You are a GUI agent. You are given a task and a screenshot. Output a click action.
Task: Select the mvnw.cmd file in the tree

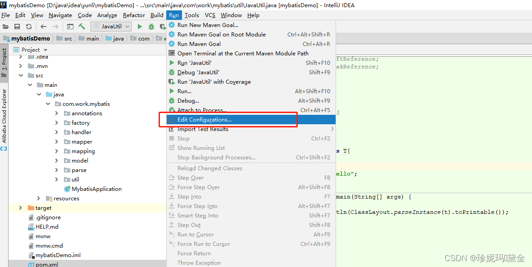coord(49,246)
